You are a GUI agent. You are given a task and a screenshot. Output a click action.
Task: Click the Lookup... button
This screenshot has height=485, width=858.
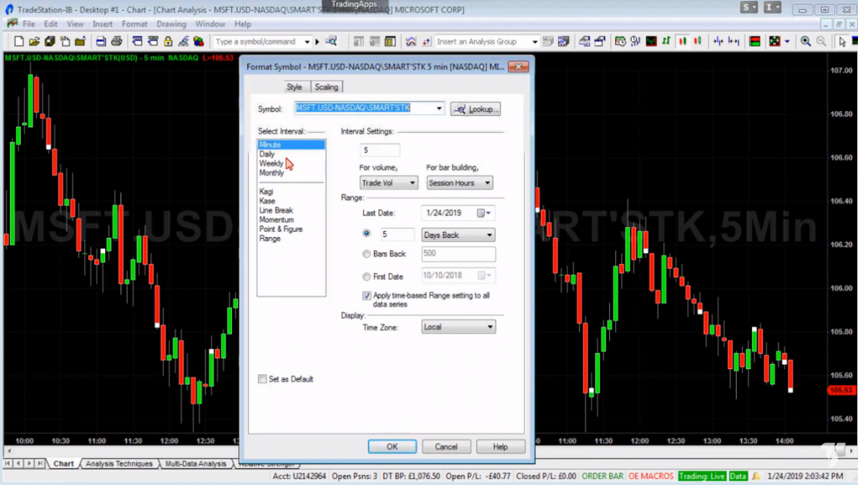pos(475,109)
